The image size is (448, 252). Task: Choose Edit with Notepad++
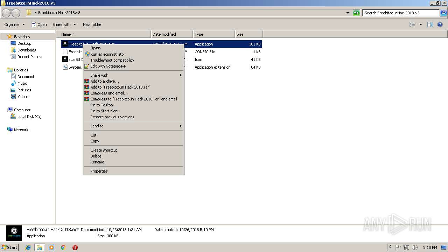[x=133, y=66]
